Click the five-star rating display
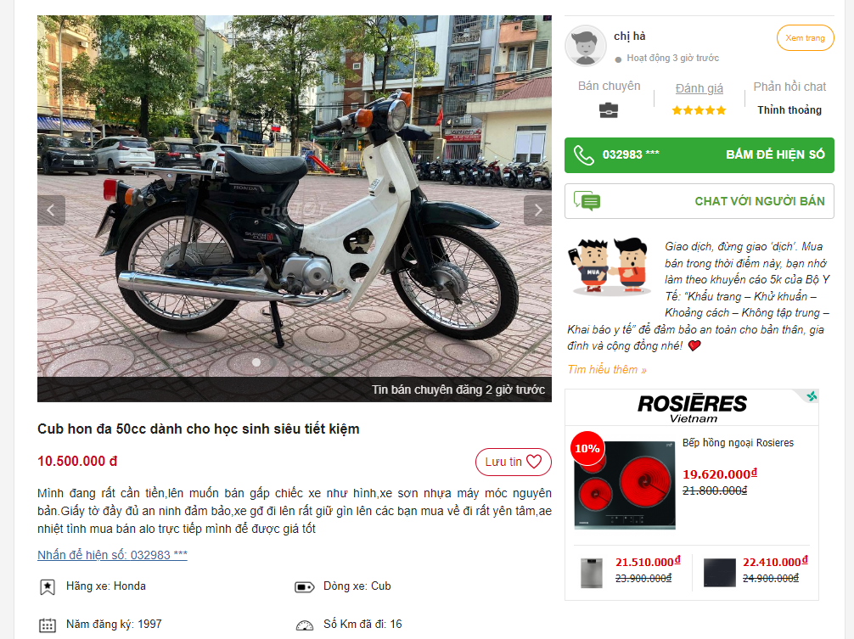Screen dimensions: 854x639 click(x=699, y=110)
